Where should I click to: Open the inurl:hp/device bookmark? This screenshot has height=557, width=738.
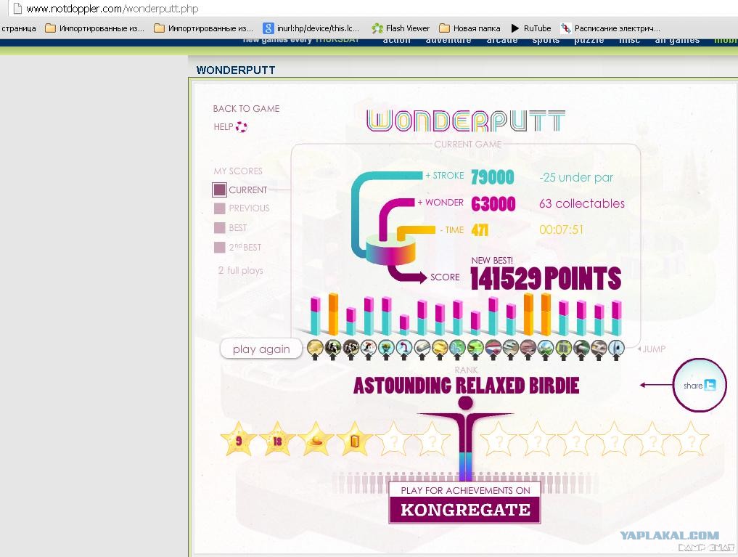(311, 28)
